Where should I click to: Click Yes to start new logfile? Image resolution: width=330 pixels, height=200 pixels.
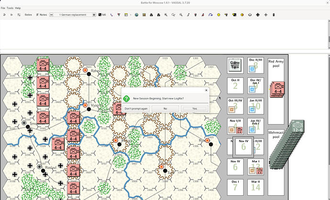coord(194,108)
